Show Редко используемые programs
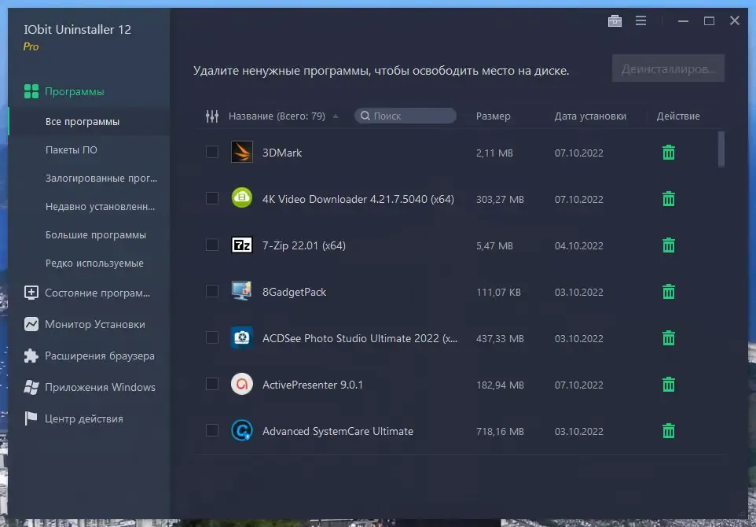 94,263
